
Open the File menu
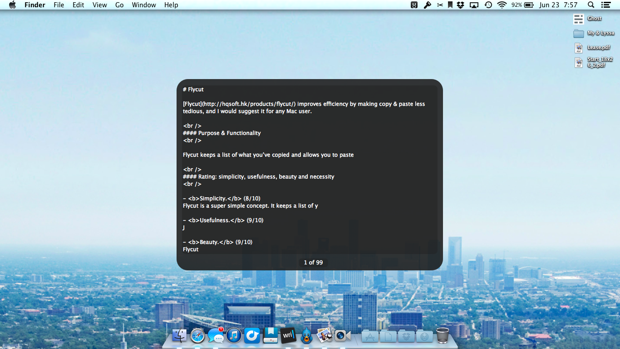click(59, 5)
